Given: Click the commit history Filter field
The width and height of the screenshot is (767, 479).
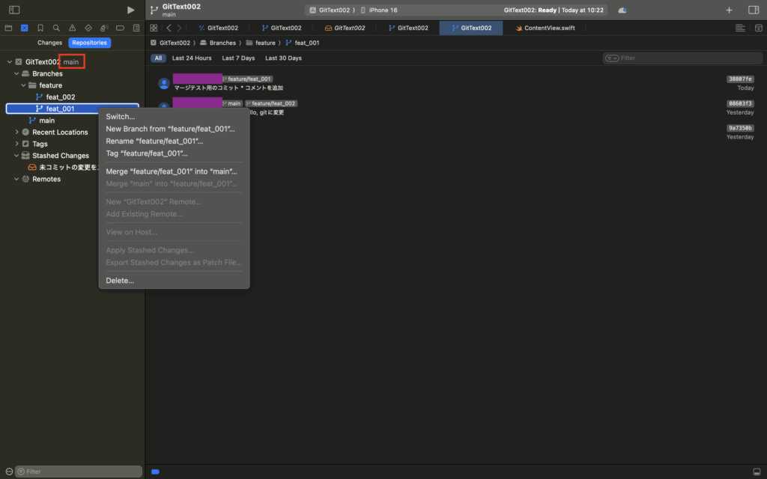Looking at the screenshot, I should [x=682, y=58].
